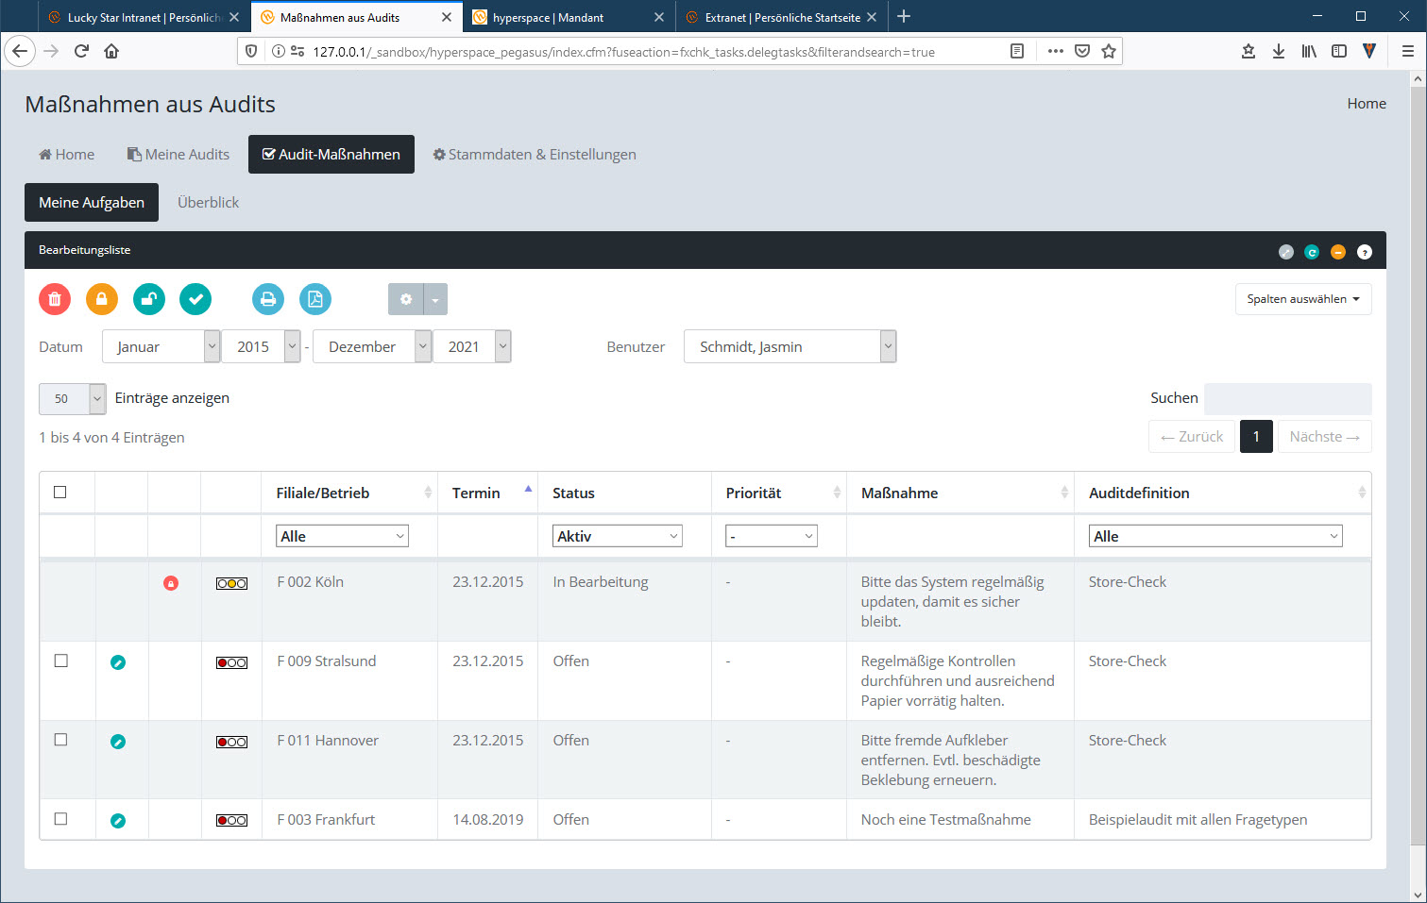Click the orange lock icon in the toolbar
The width and height of the screenshot is (1427, 903).
(102, 299)
